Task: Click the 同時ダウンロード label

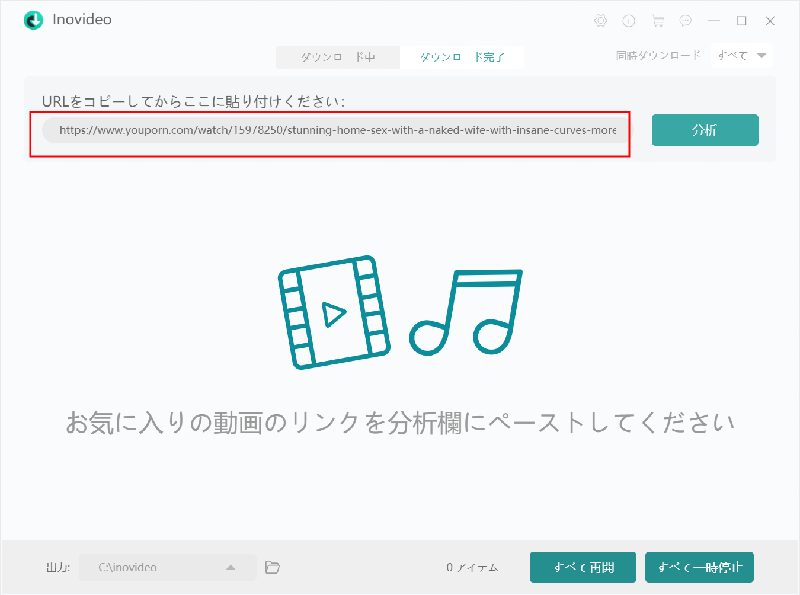Action: pos(658,56)
